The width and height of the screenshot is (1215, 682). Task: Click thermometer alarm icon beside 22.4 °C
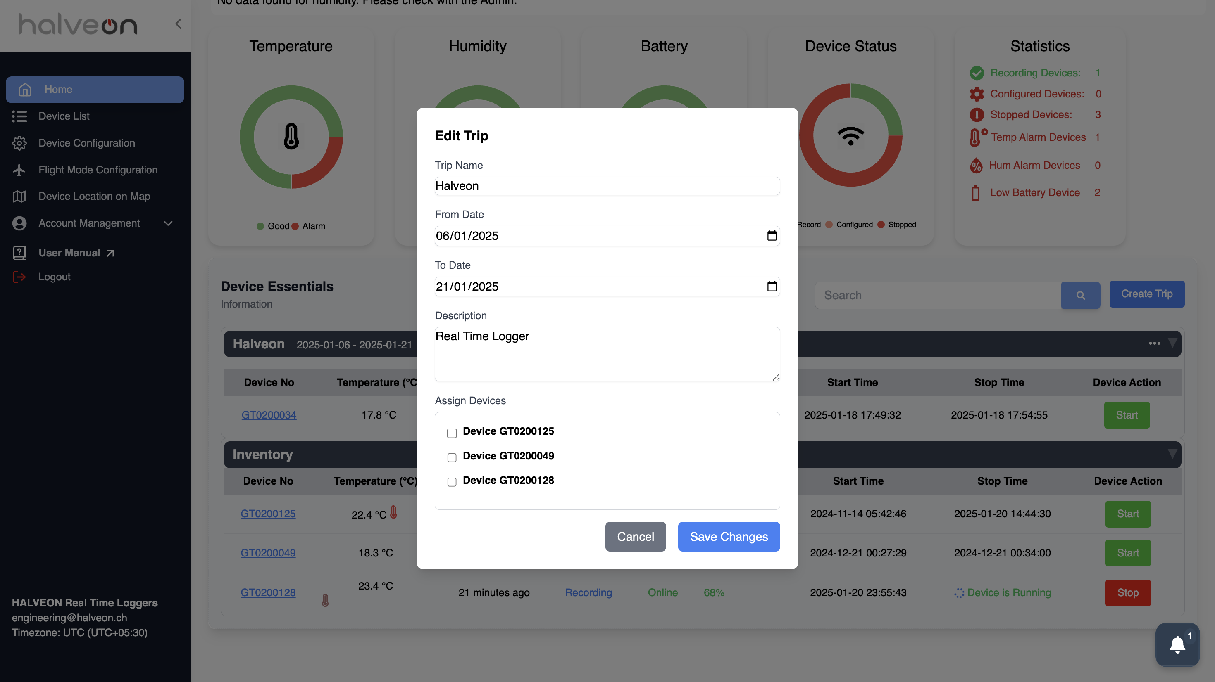point(393,512)
